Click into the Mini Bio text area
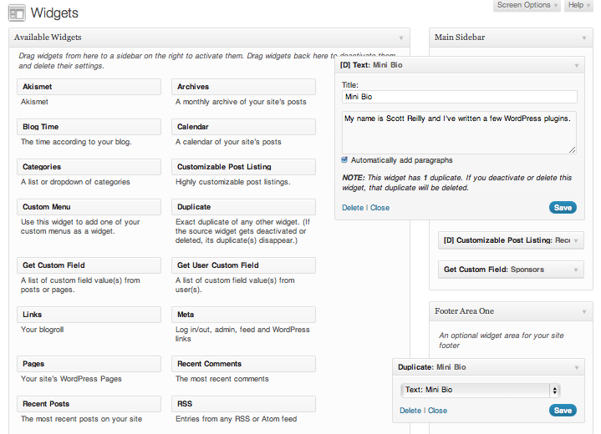This screenshot has width=601, height=434. pos(459,133)
